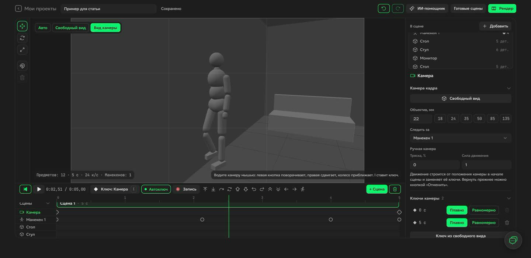Toggle Запись recording
Image resolution: width=531 pixels, height=258 pixels.
point(186,189)
